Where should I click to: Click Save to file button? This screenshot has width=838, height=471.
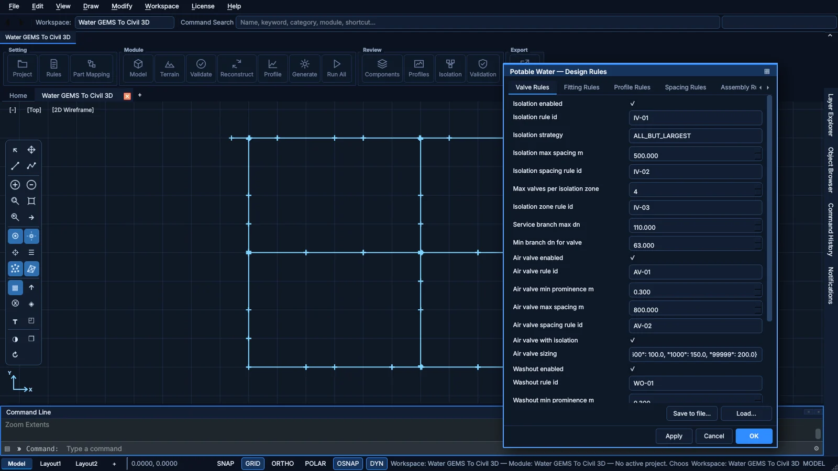tap(691, 413)
